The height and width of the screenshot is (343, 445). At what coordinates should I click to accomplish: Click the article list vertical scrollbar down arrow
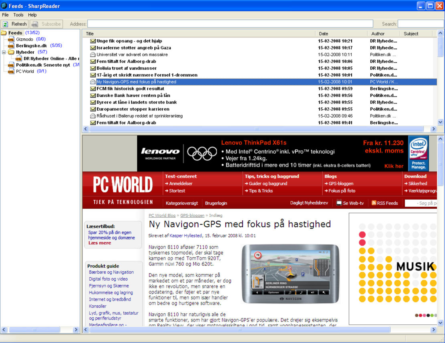pos(441,122)
